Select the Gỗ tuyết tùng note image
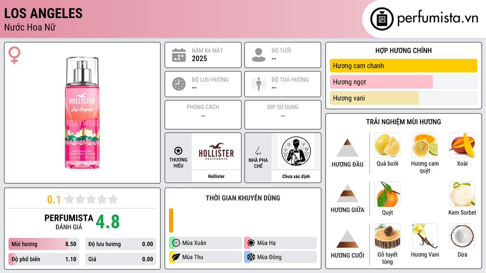The width and height of the screenshot is (486, 273). [x=387, y=236]
